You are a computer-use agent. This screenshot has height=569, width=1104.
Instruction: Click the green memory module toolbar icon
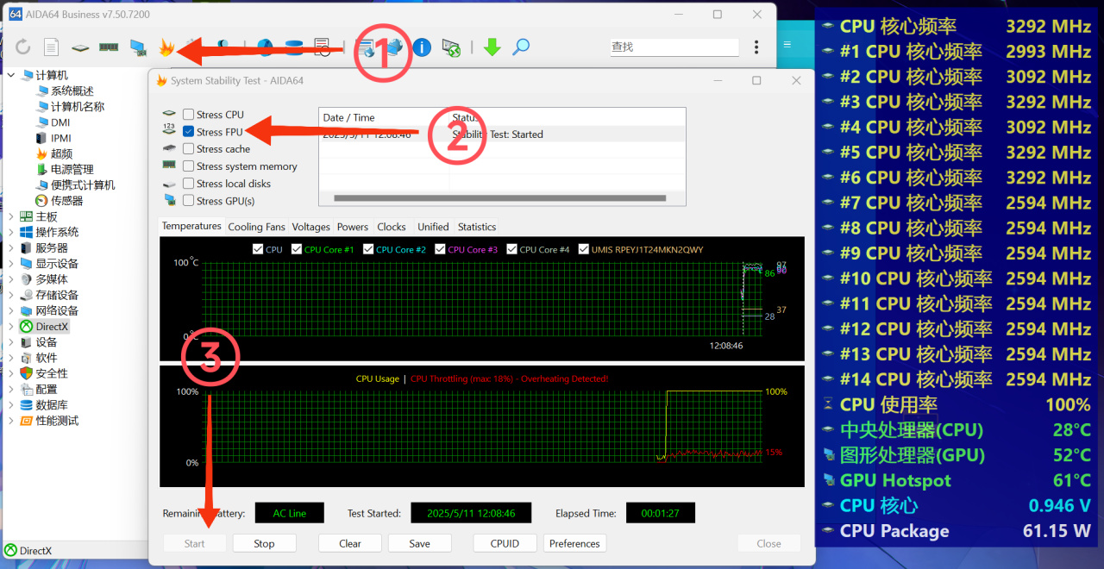109,47
